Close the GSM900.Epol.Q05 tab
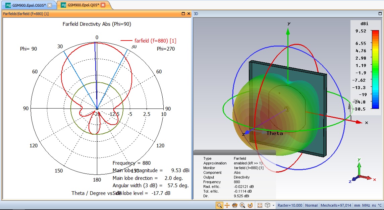This screenshot has height=210, width=384. 103,5
